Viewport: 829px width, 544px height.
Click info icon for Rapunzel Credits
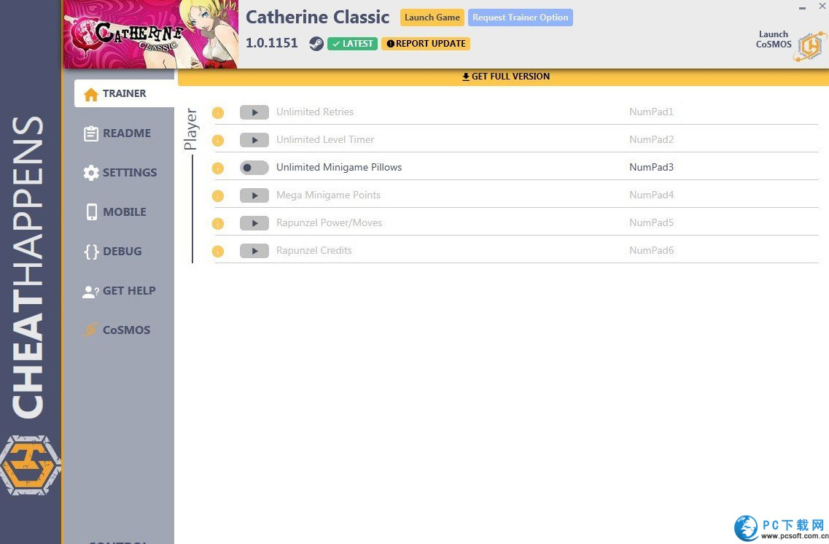(217, 251)
